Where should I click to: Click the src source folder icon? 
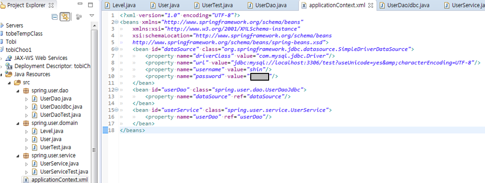click(x=17, y=83)
